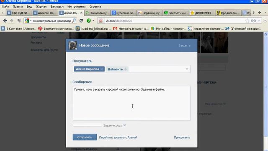Open the Правка menu
The width and height of the screenshot is (268, 151).
point(18,7)
